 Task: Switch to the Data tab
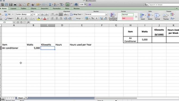pos(67,8)
